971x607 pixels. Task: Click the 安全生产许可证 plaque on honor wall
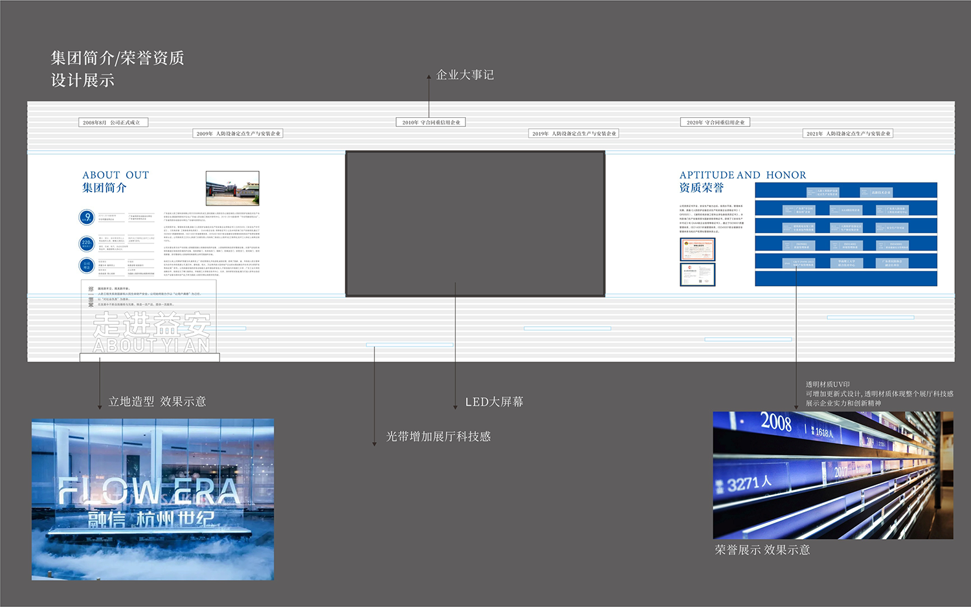tap(892, 228)
